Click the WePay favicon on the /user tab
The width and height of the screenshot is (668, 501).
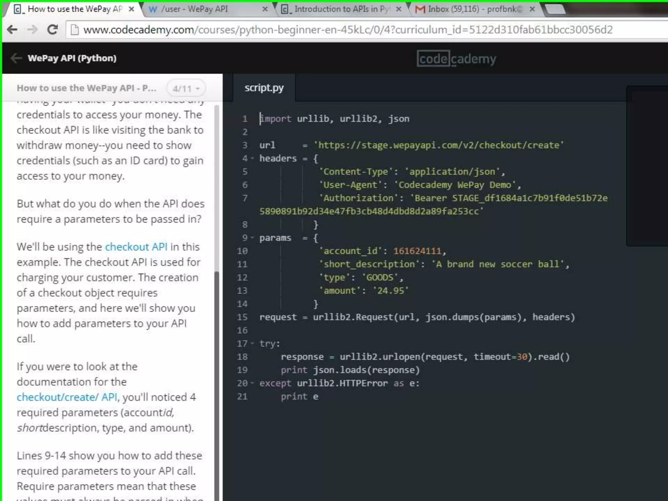pyautogui.click(x=153, y=9)
